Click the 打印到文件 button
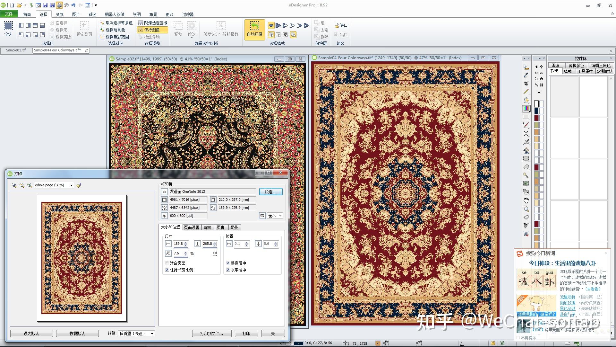Viewport: 616px width, 347px height. click(211, 334)
